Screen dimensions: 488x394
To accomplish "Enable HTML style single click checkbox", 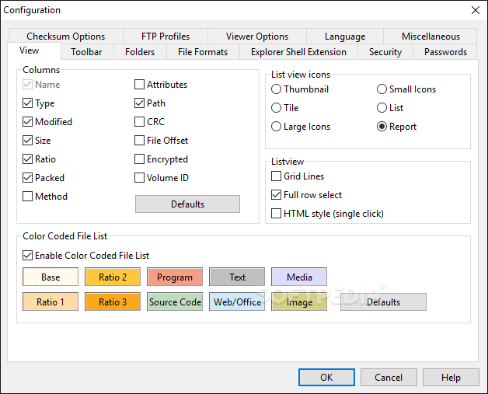I will pos(276,214).
